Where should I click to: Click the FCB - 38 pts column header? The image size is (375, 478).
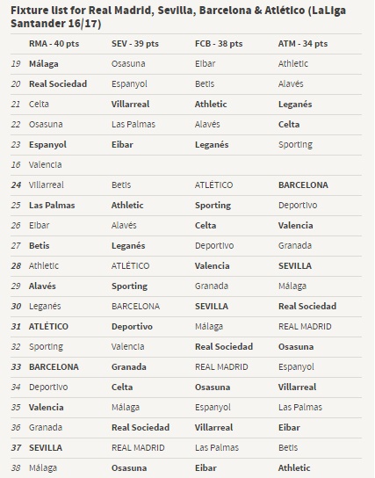pos(219,44)
